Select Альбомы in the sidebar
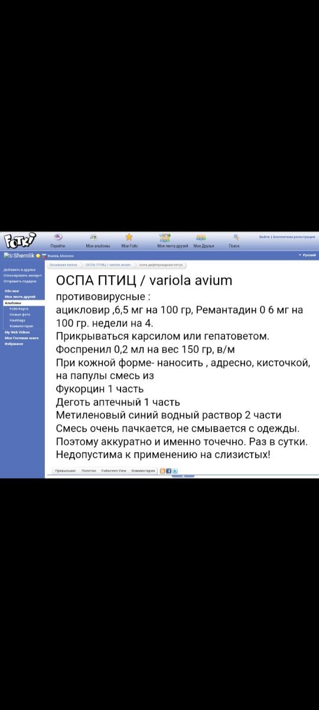The height and width of the screenshot is (710, 319). point(12,302)
